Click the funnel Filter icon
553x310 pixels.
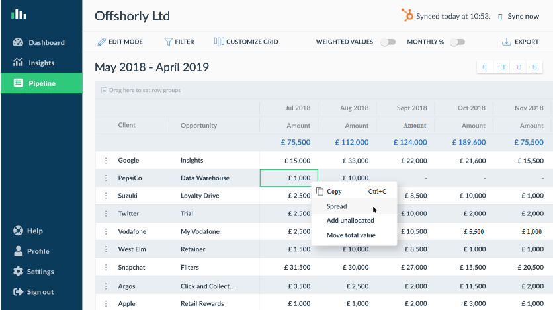point(168,42)
